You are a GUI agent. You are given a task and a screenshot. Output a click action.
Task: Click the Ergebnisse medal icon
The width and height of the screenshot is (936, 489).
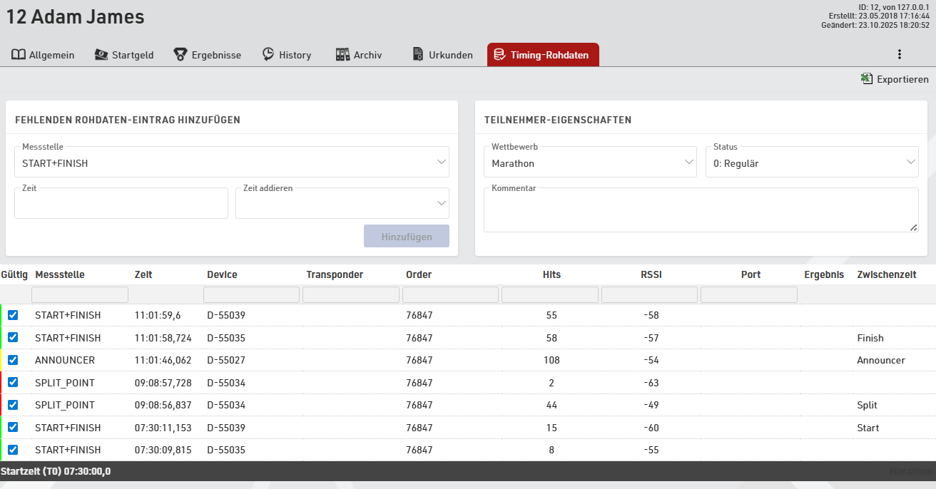click(180, 55)
